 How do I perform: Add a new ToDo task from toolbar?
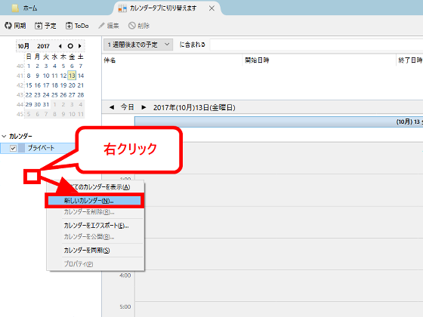coord(69,26)
